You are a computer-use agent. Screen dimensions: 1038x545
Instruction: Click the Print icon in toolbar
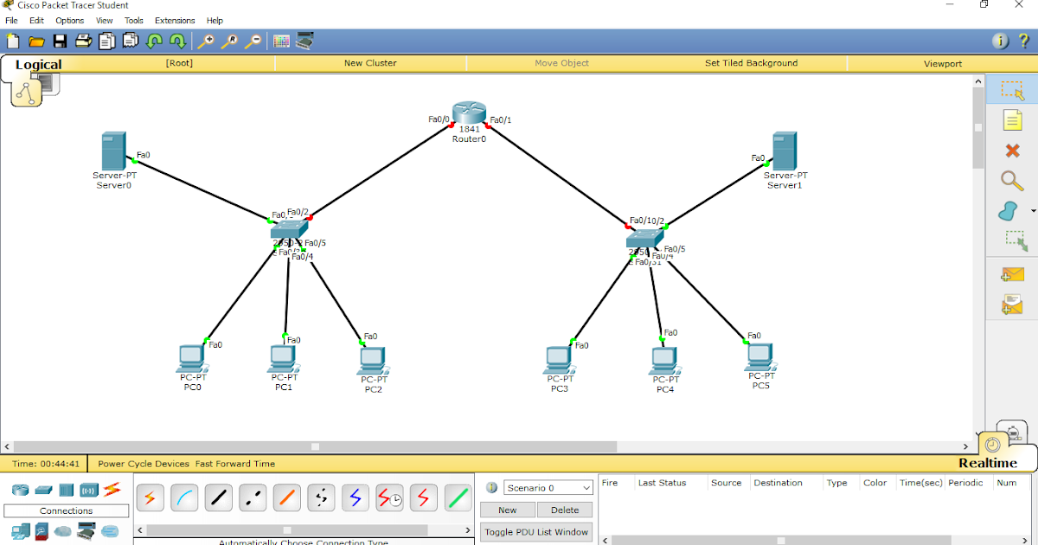[x=83, y=41]
